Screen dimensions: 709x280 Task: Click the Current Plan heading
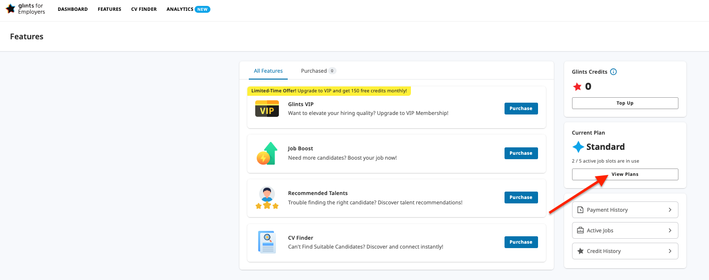coord(588,133)
